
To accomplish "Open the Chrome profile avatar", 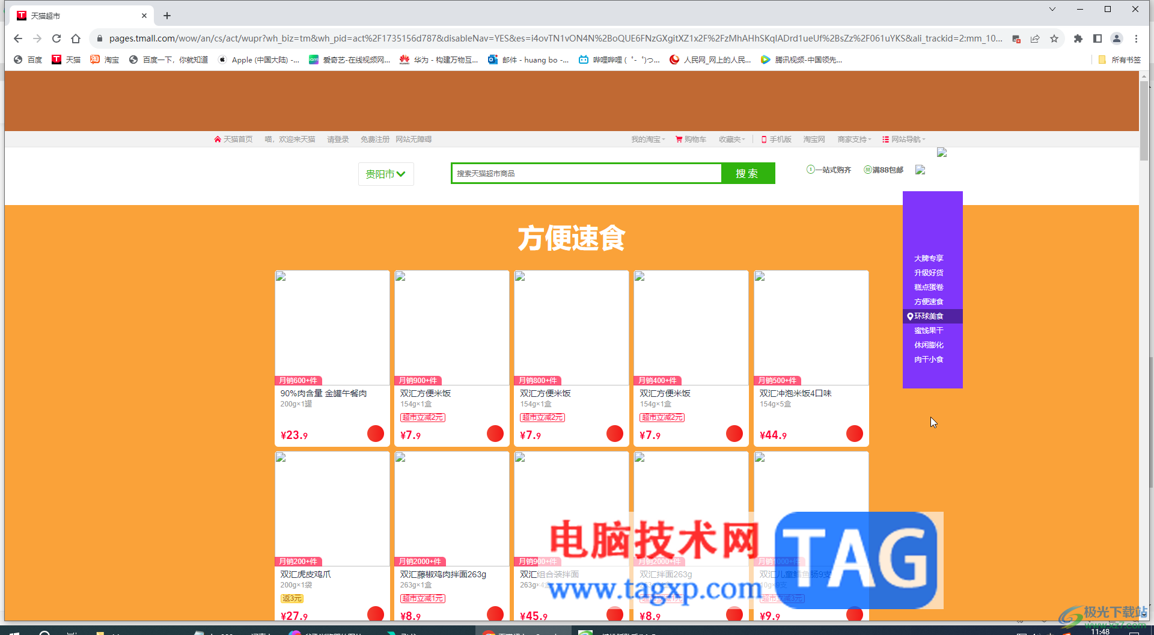I will [x=1117, y=38].
